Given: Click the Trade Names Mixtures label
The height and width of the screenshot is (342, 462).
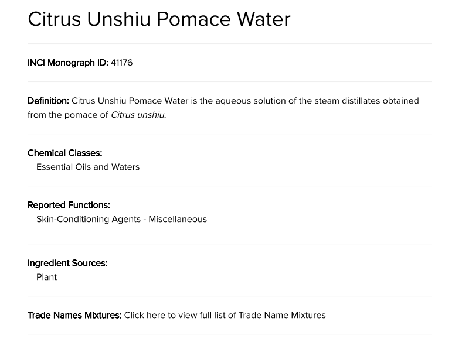Looking at the screenshot, I should coord(74,315).
